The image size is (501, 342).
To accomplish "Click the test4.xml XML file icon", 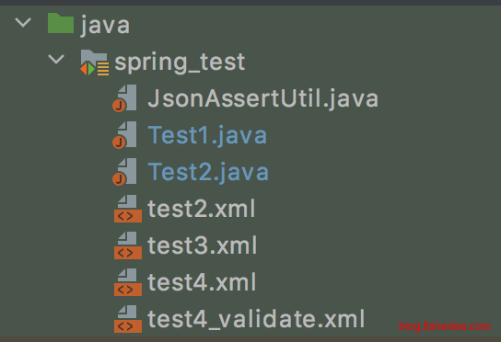I will point(128,282).
